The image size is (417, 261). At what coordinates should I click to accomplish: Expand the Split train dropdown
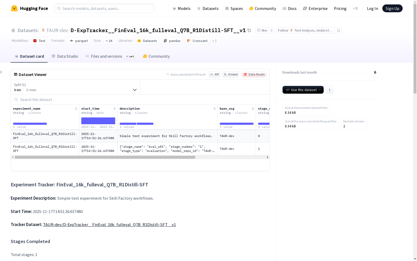(76, 87)
